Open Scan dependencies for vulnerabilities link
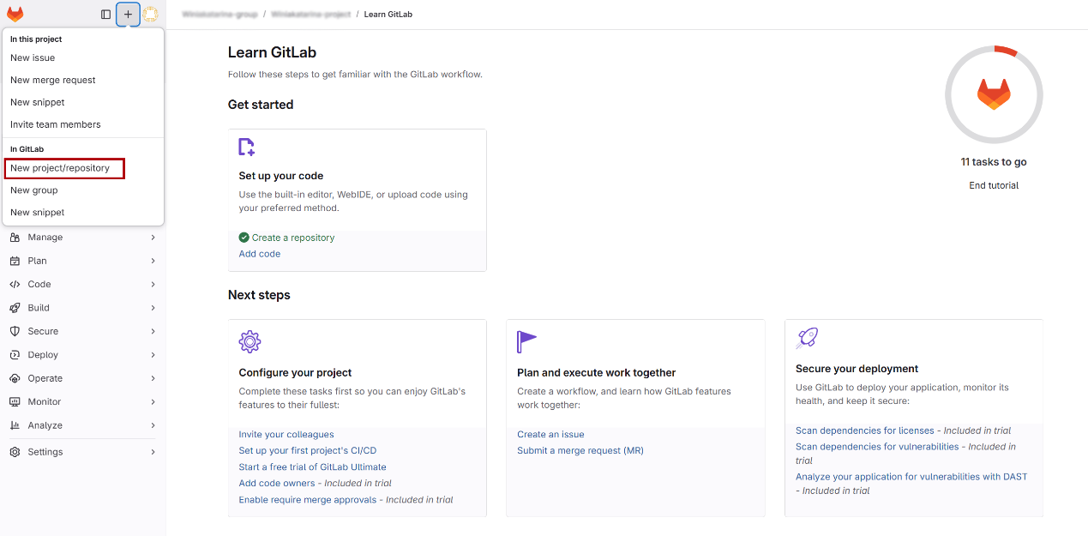Screen dimensions: 1088x536 [x=877, y=447]
